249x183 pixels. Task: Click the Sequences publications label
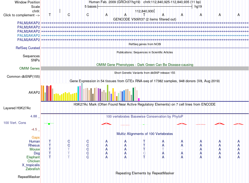pyautogui.click(x=31, y=56)
